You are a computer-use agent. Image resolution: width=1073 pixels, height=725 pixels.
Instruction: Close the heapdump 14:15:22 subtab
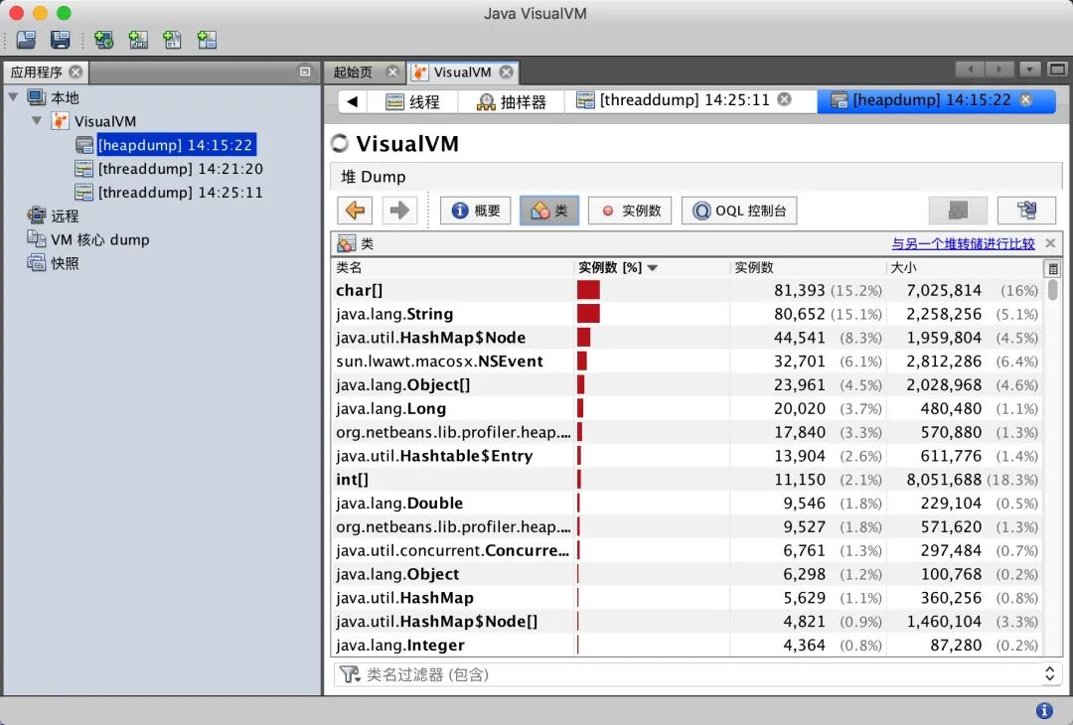1025,99
